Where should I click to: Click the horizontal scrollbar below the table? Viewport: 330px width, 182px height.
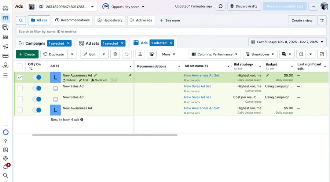[x=104, y=135]
